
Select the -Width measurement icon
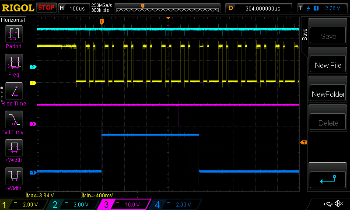click(x=14, y=176)
